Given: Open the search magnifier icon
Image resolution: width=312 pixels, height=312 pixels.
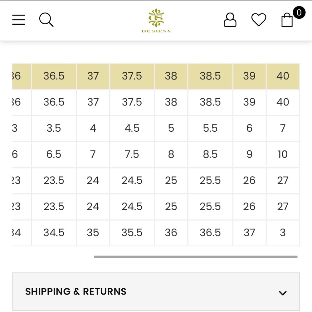Looking at the screenshot, I should coord(46,20).
